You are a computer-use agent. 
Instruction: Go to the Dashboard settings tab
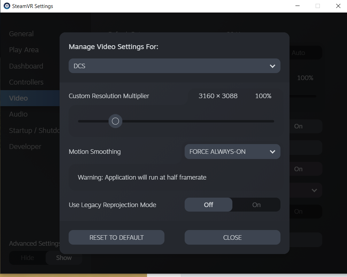(26, 66)
